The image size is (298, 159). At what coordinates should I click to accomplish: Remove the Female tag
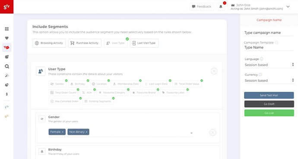tap(63, 132)
